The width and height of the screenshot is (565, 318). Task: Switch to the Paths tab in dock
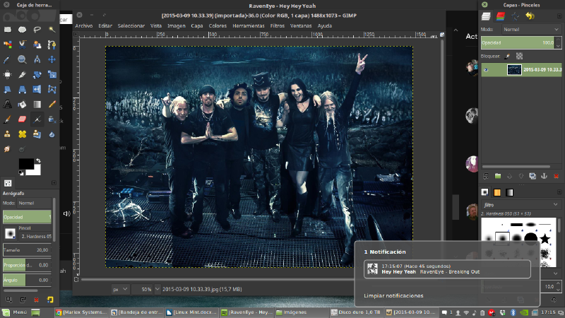[x=516, y=16]
